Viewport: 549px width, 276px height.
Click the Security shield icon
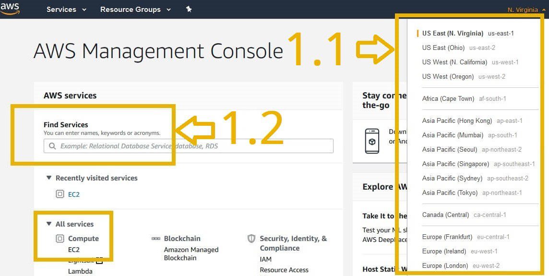[x=251, y=239]
